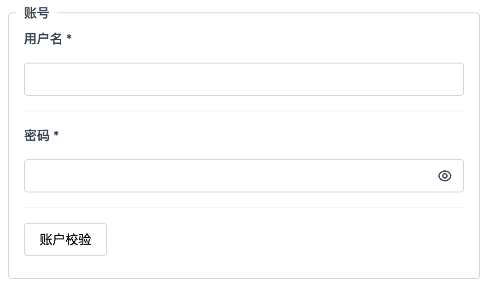Click the asterisk beside 密码
The width and height of the screenshot is (490, 291).
56,135
